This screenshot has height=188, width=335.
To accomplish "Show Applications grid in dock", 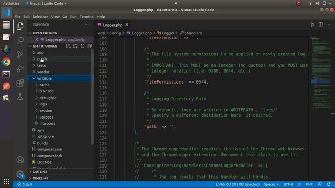I will click(6, 182).
